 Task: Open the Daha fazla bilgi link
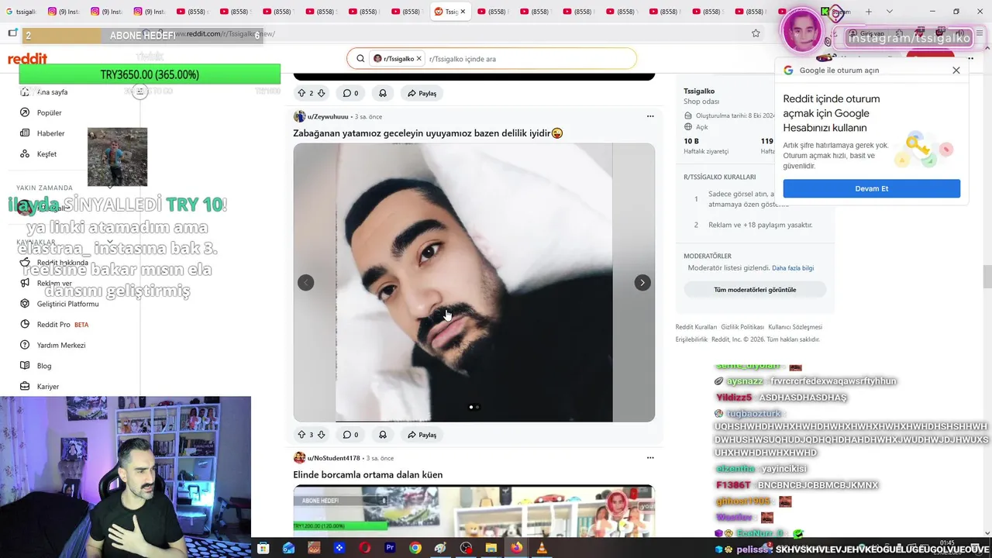tap(793, 268)
